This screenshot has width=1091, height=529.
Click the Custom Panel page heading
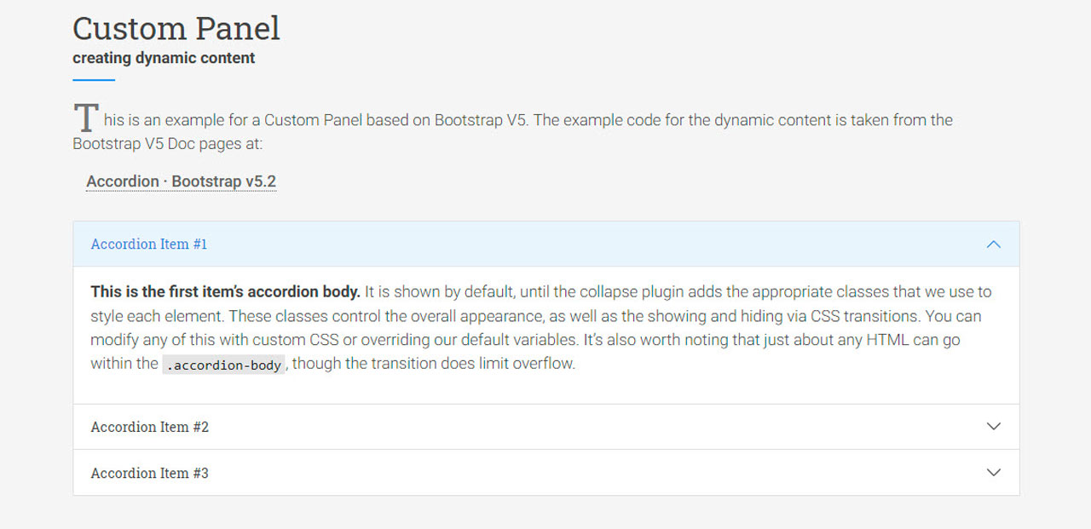pos(176,29)
